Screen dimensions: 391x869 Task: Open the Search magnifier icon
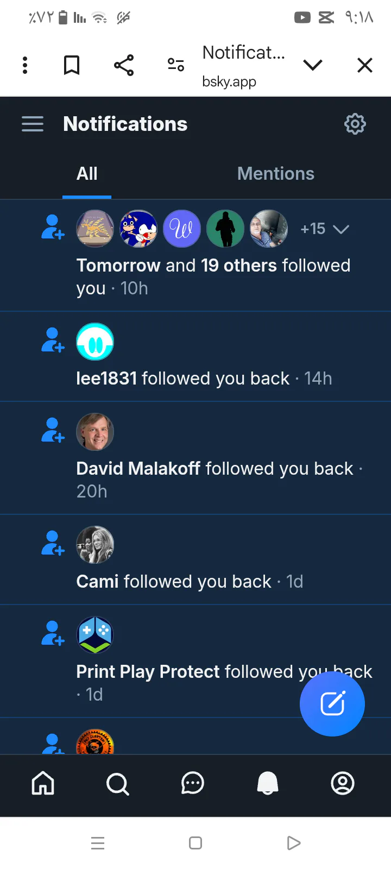[x=118, y=784]
